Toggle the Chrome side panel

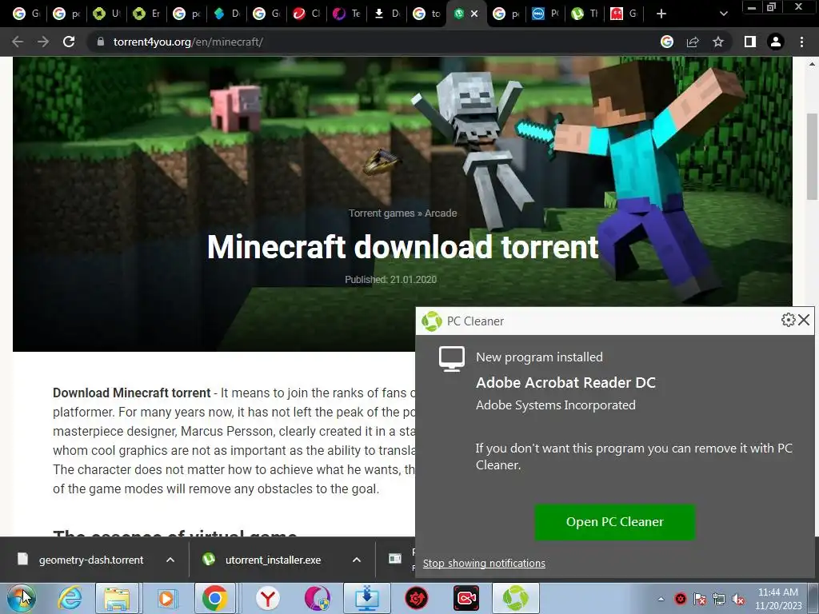(x=750, y=42)
